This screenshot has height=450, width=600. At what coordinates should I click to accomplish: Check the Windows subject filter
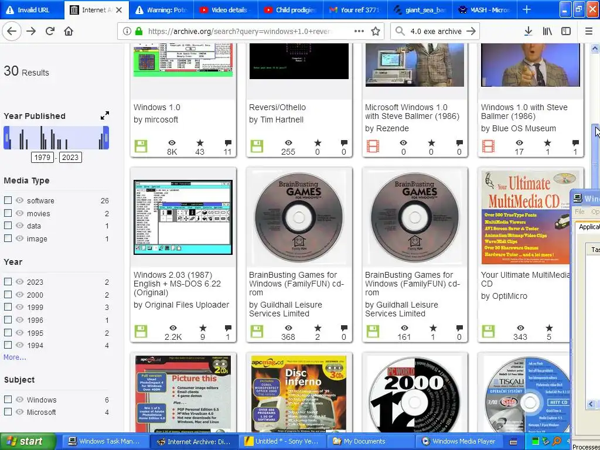(x=8, y=400)
